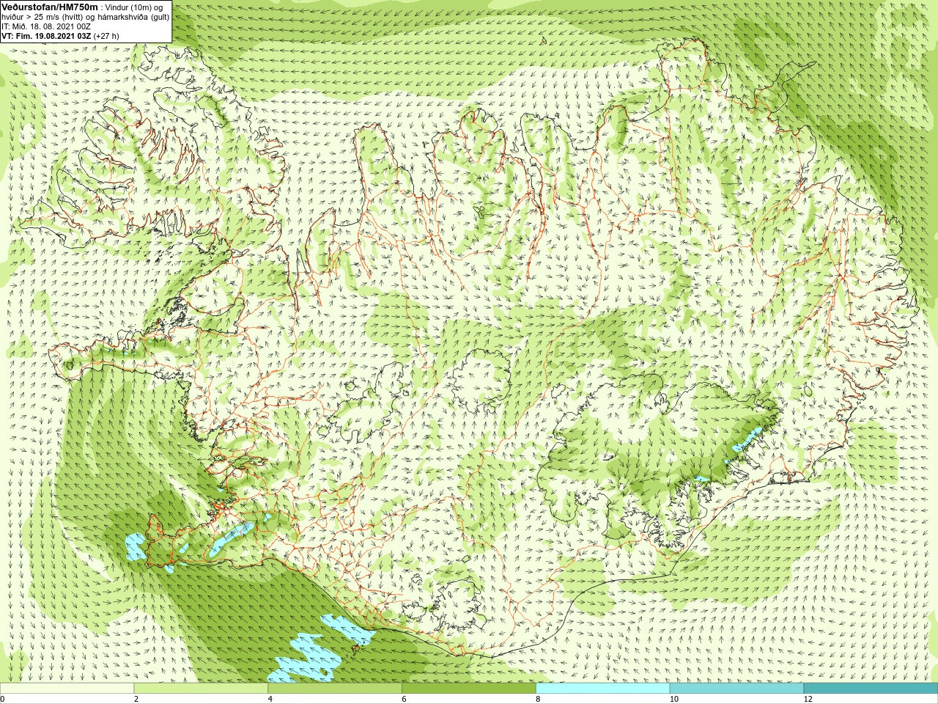Click the 'IT: Mið. 18. 08. 2021 00Z' line
Viewport: 938px width, 704px height.
(45, 26)
